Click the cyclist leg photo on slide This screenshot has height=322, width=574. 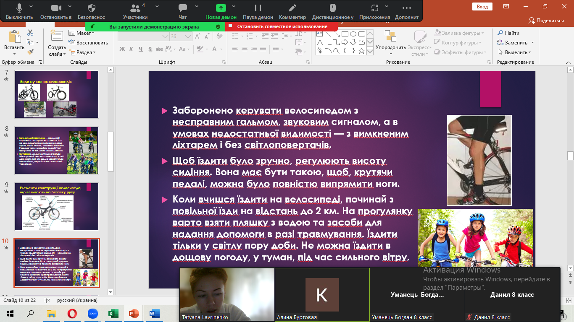(x=479, y=160)
